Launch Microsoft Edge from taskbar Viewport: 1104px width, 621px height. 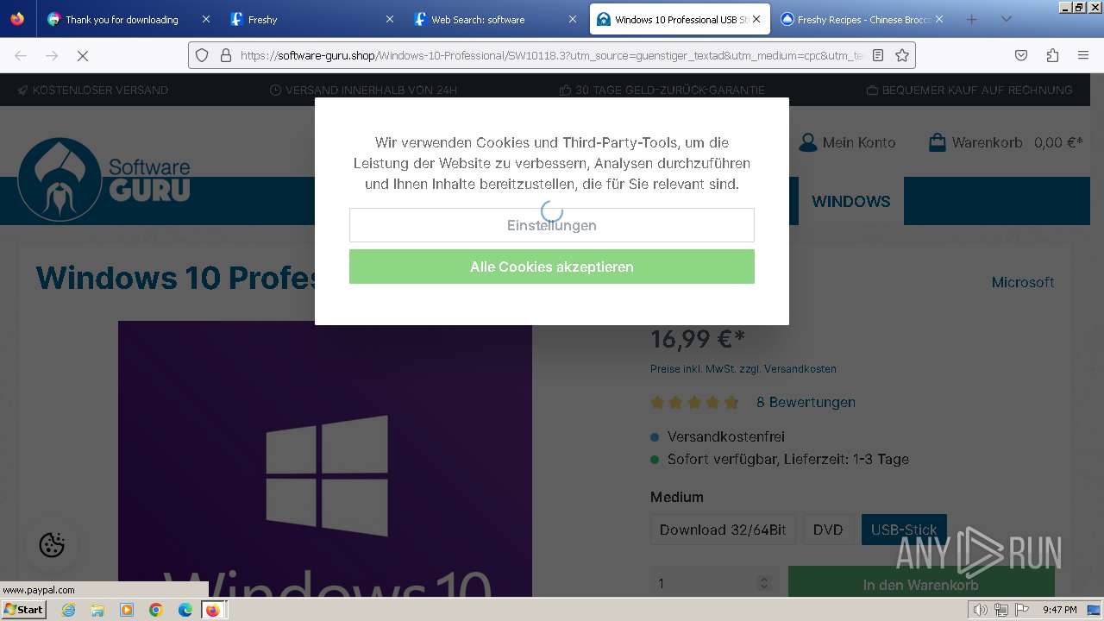tap(185, 610)
